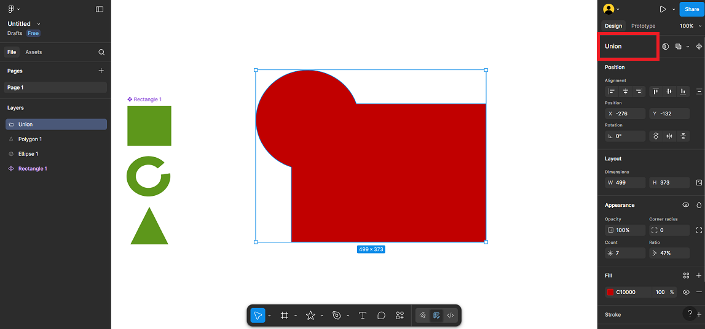
Task: Switch to Dev Mode code icon
Action: pos(450,315)
